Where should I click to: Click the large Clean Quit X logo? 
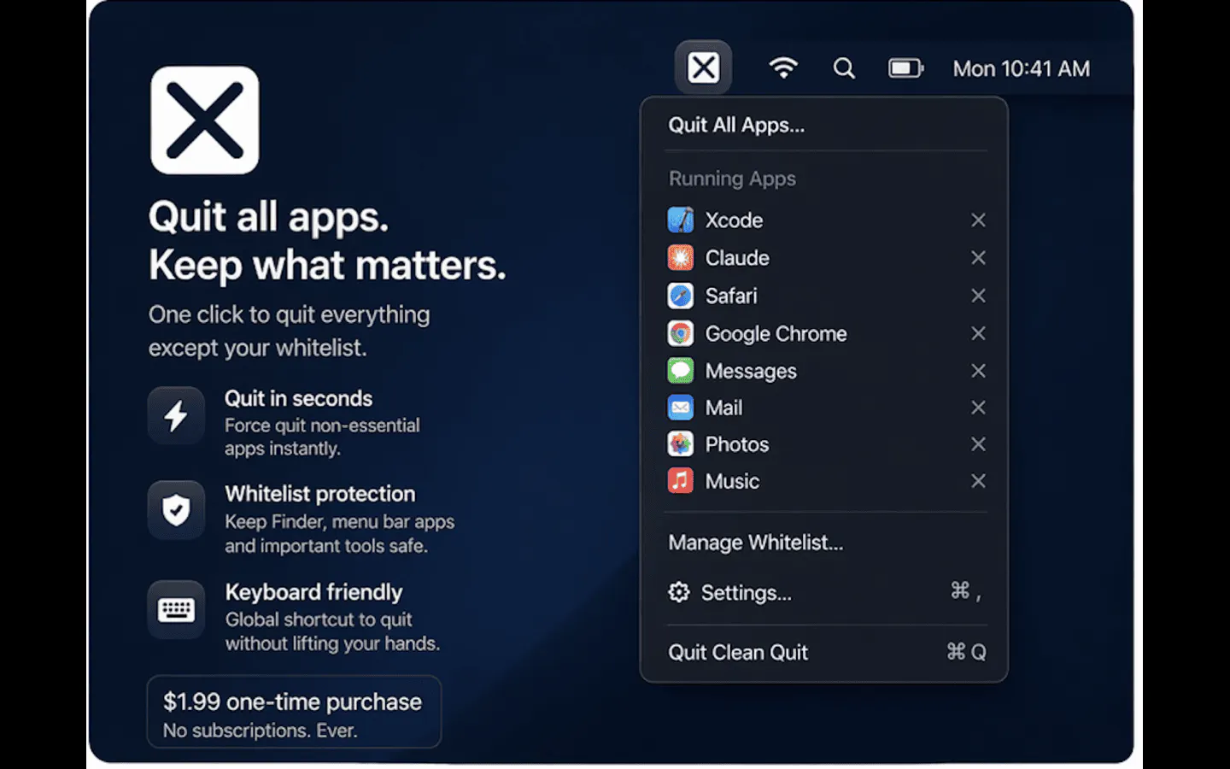[205, 120]
